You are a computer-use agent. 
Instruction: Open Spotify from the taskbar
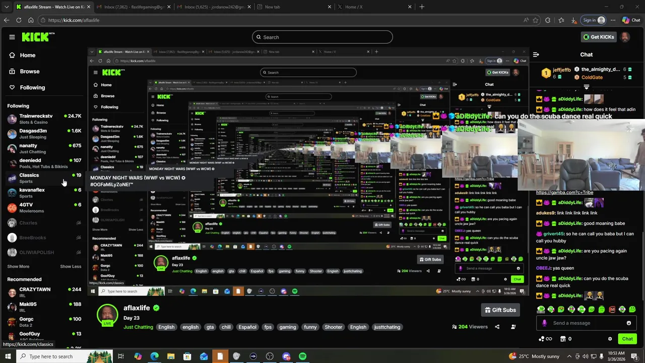302,356
